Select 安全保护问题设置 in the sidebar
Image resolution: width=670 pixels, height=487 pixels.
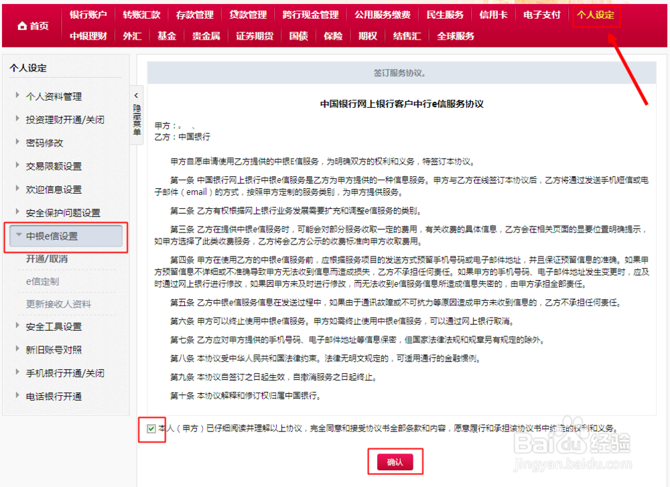63,213
